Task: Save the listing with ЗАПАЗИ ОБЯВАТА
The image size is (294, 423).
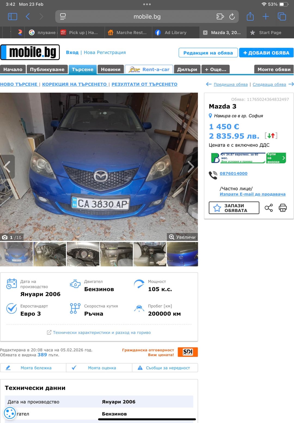Action: [x=234, y=208]
